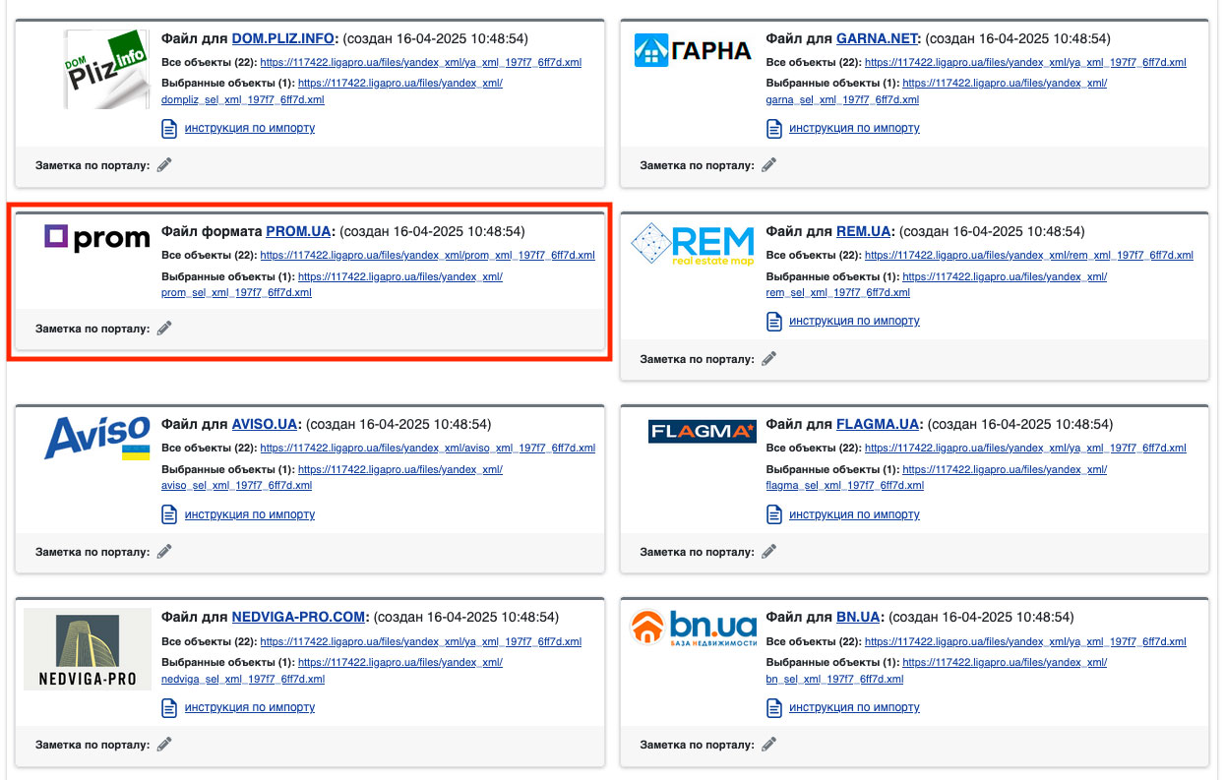The width and height of the screenshot is (1225, 780).
Task: Open import instructions link for NEDVIGA-PRO.COM
Action: coord(250,707)
